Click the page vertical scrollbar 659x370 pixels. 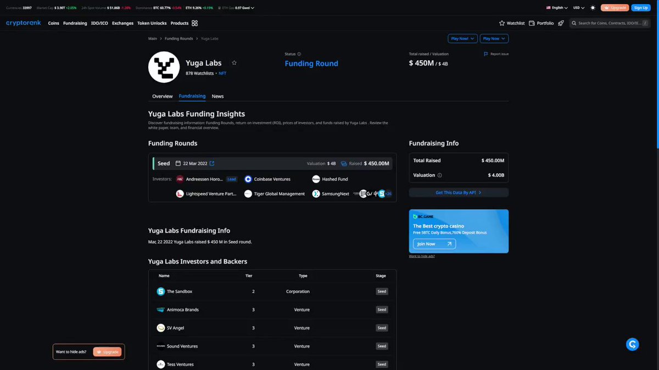pyautogui.click(x=657, y=74)
